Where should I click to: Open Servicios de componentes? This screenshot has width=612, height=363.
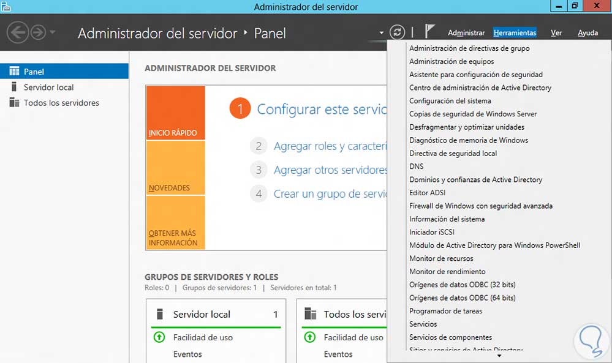[450, 337]
